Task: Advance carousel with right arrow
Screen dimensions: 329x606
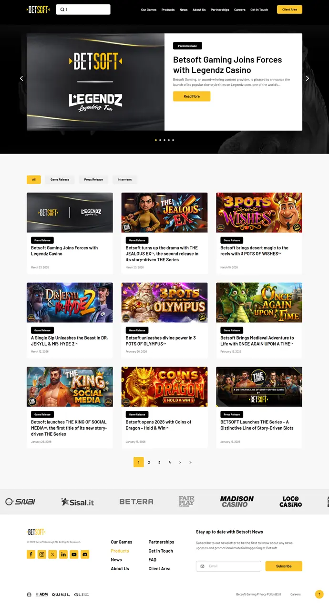Action: click(x=308, y=78)
